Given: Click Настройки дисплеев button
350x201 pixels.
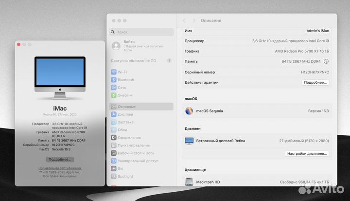Looking at the screenshot, I should (x=307, y=154).
